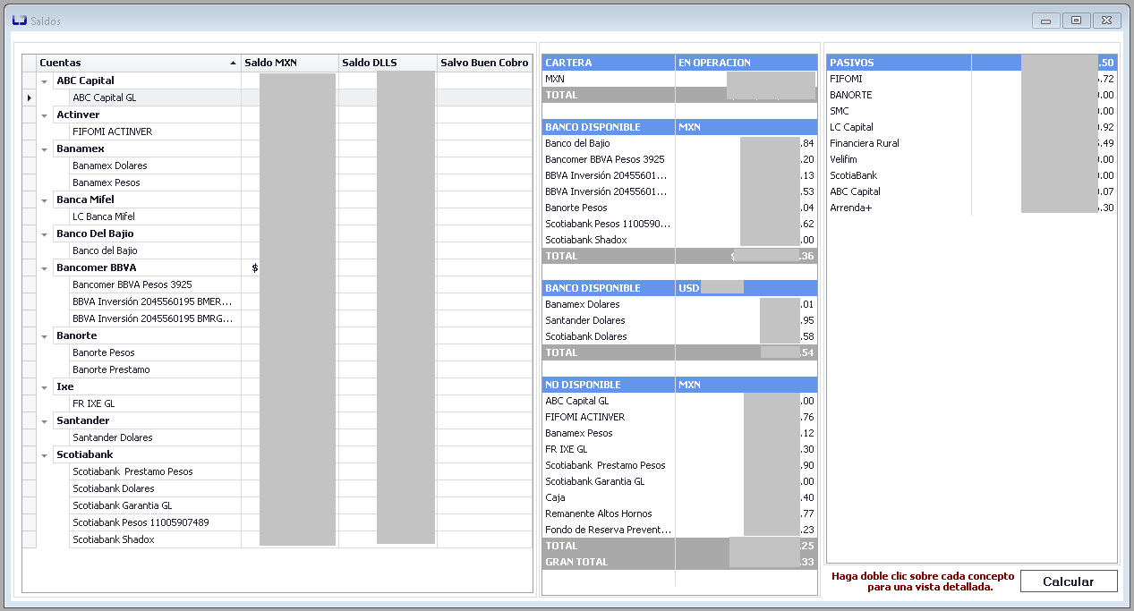The height and width of the screenshot is (611, 1134).
Task: Click the NO DISPONIBLE section header
Action: coord(679,385)
